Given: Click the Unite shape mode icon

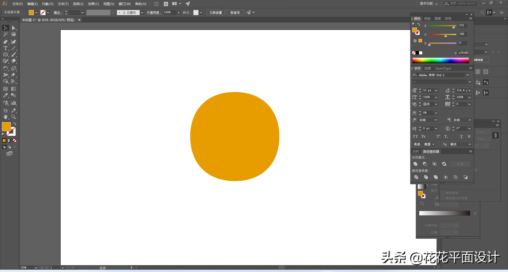Looking at the screenshot, I should click(x=415, y=164).
